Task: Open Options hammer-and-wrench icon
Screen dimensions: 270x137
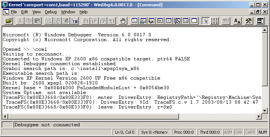Action: tap(249, 21)
